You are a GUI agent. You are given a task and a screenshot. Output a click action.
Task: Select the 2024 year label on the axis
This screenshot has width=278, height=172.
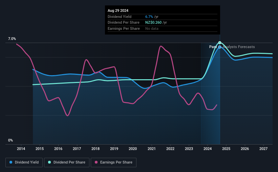208,149
